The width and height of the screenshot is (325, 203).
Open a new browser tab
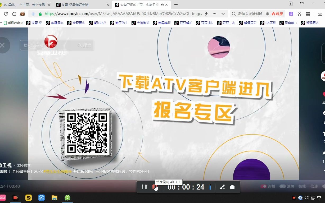176,4
